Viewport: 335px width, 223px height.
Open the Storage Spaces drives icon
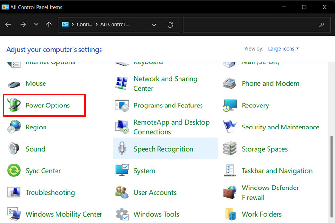click(230, 148)
